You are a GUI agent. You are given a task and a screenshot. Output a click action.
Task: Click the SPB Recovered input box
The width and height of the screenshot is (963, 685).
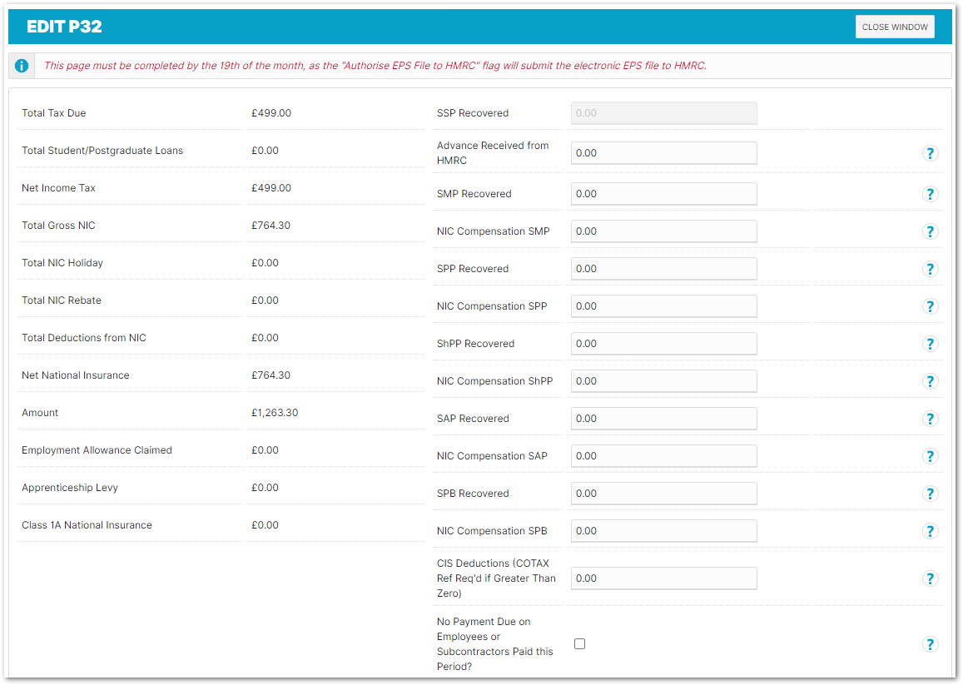coord(663,494)
